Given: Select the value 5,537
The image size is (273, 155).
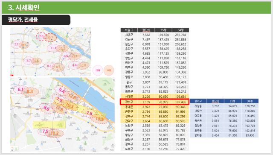Looking at the screenshot, I should 146,49.
